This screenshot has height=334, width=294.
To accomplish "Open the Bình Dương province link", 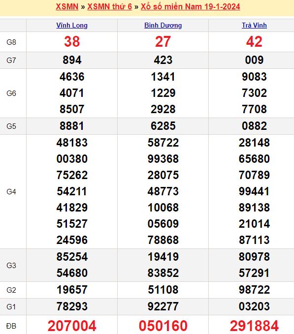I will 163,26.
